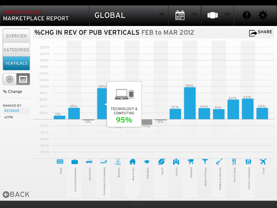Screen dimensions: 277x208
Task: Select the Education graduation cap icon
Action: point(147,162)
